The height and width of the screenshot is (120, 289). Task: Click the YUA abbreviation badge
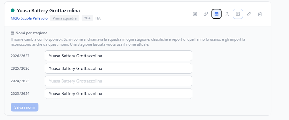point(87,18)
